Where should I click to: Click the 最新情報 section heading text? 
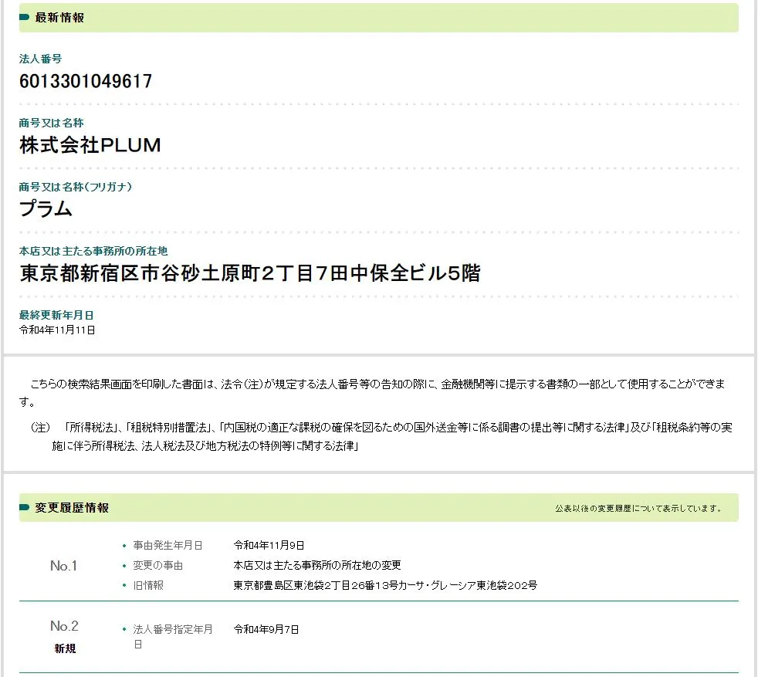click(x=59, y=17)
